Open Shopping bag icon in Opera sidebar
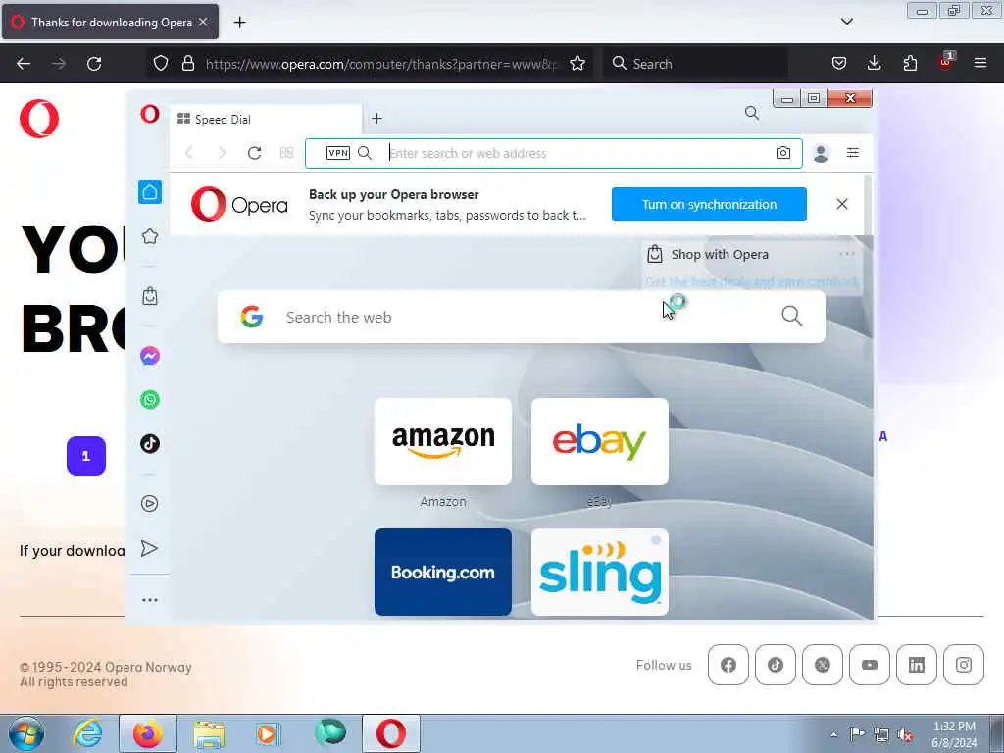The image size is (1004, 753). click(x=150, y=296)
